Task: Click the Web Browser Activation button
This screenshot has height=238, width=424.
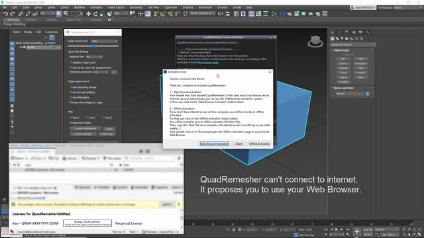Action: pyautogui.click(x=214, y=144)
